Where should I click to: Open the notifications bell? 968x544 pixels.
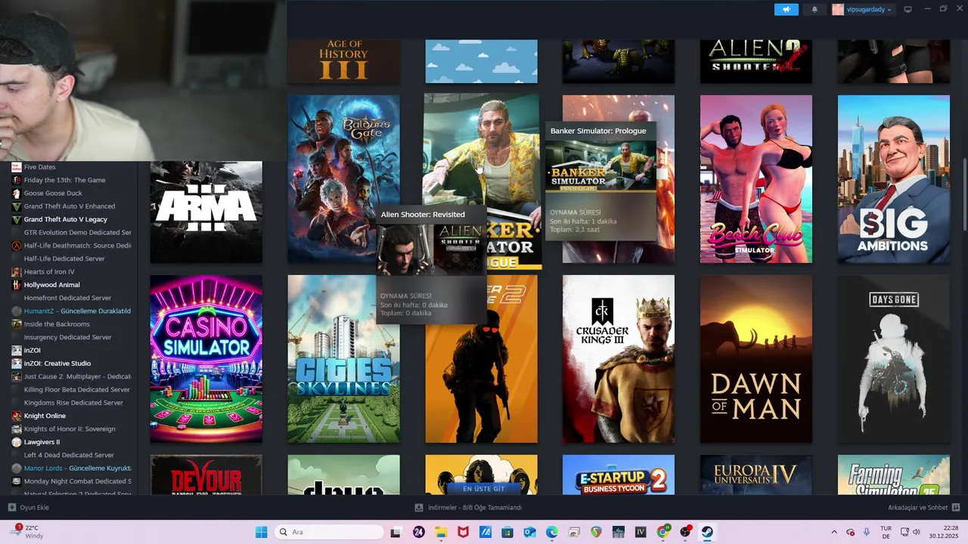pyautogui.click(x=814, y=9)
